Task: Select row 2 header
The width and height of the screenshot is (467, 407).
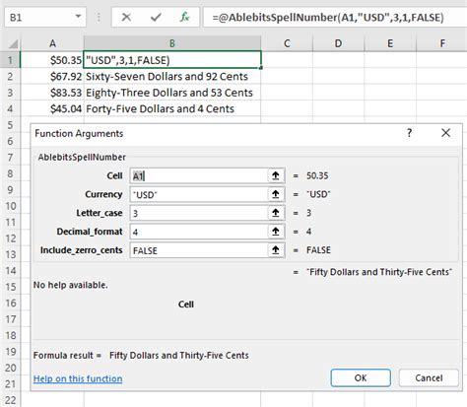Action: pos(10,76)
